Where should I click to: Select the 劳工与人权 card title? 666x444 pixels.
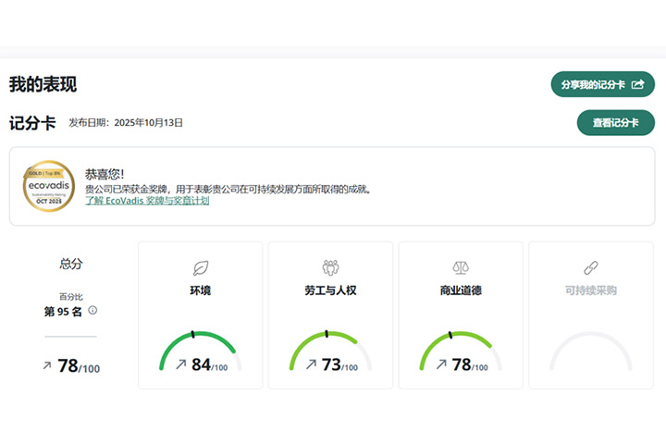(x=330, y=290)
